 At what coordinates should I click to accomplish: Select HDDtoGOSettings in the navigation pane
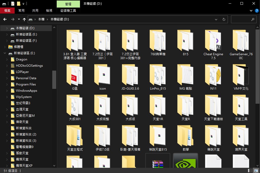(x=29, y=66)
